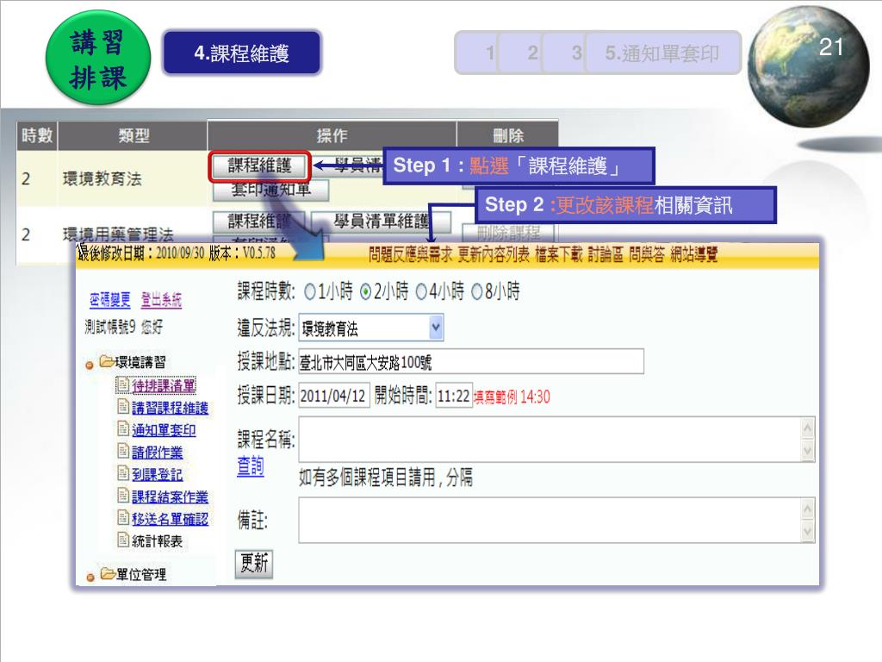Open 待排課清單 in sidebar
Image resolution: width=882 pixels, height=662 pixels.
tap(164, 385)
